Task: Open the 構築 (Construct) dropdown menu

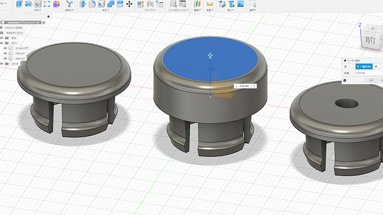Action: click(197, 10)
